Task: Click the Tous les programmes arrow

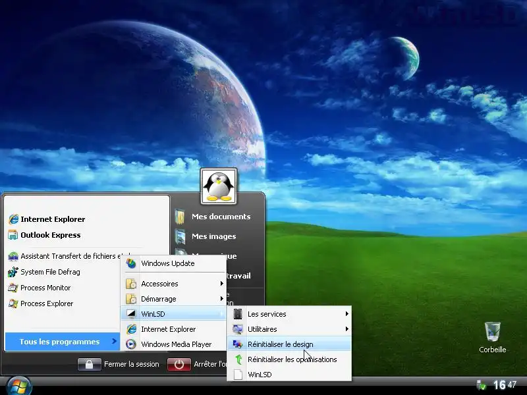Action: pos(114,341)
